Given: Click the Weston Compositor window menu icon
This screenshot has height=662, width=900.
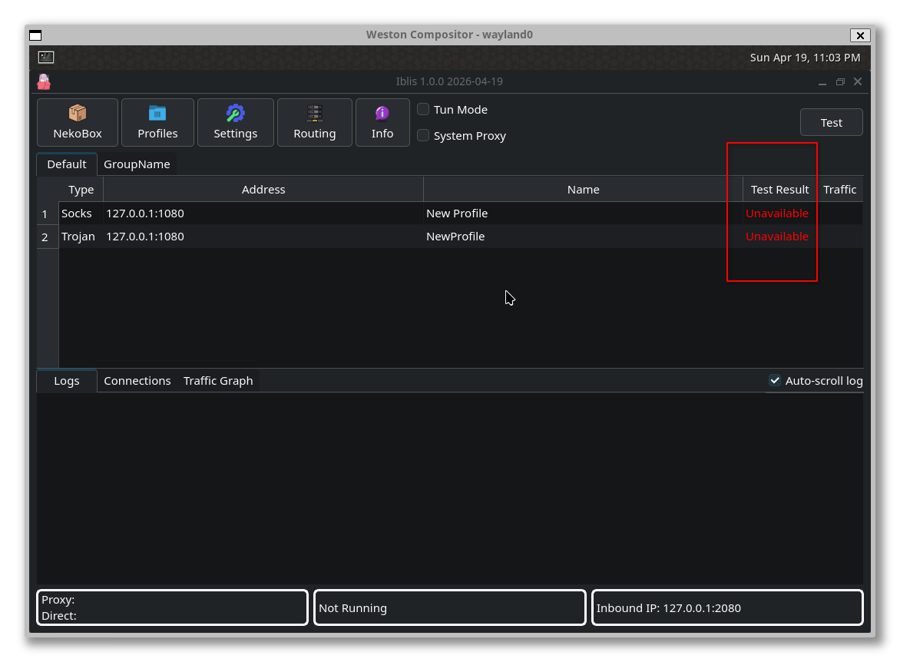Looking at the screenshot, I should [35, 35].
